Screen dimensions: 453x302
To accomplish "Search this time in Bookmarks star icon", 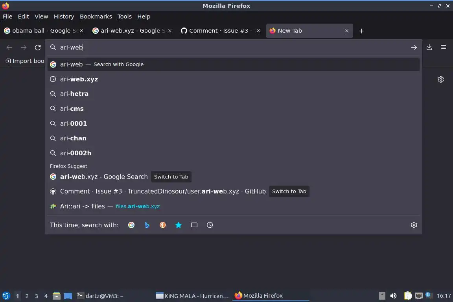I will click(179, 225).
